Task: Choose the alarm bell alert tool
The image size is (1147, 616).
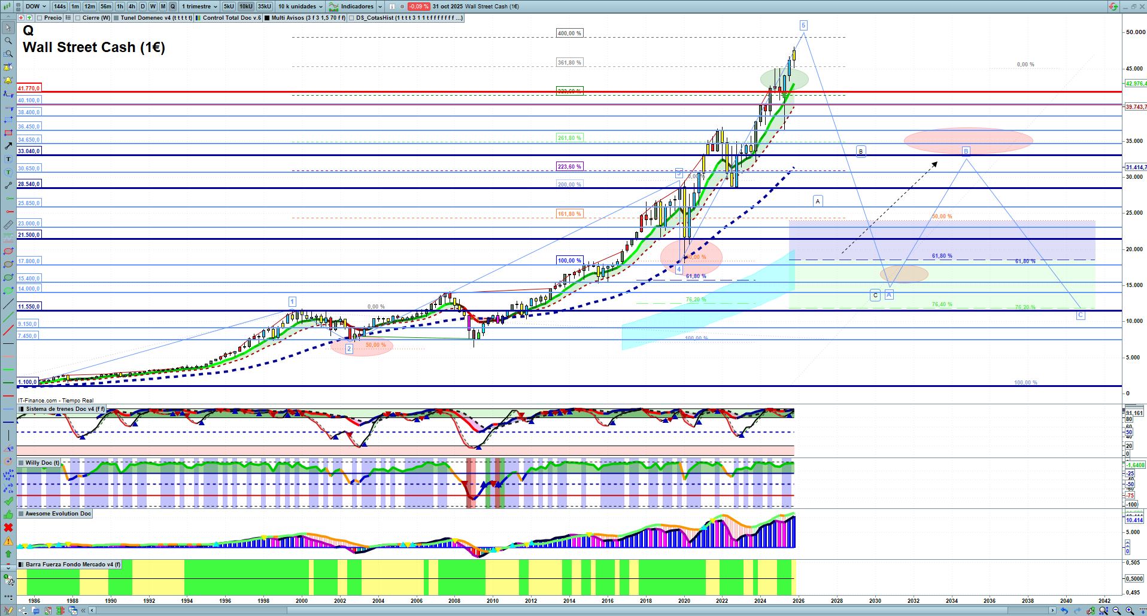Action: click(8, 80)
